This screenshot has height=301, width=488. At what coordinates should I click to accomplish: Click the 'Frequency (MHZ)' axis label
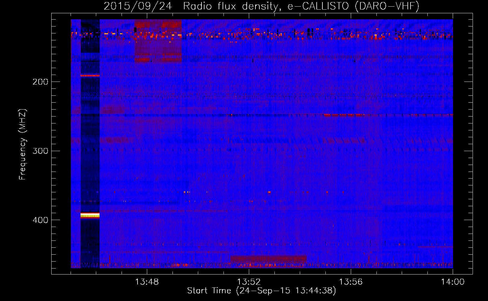pyautogui.click(x=23, y=144)
